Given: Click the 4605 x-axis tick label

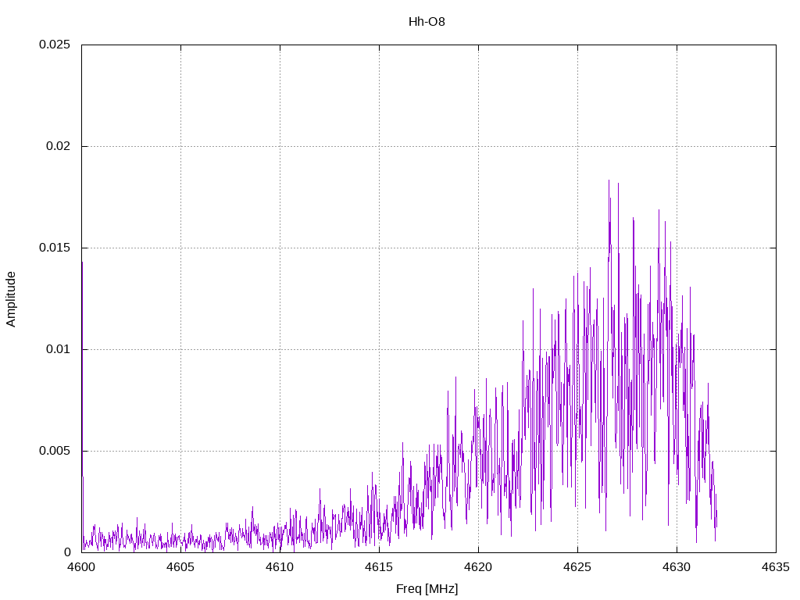Looking at the screenshot, I should [x=180, y=567].
